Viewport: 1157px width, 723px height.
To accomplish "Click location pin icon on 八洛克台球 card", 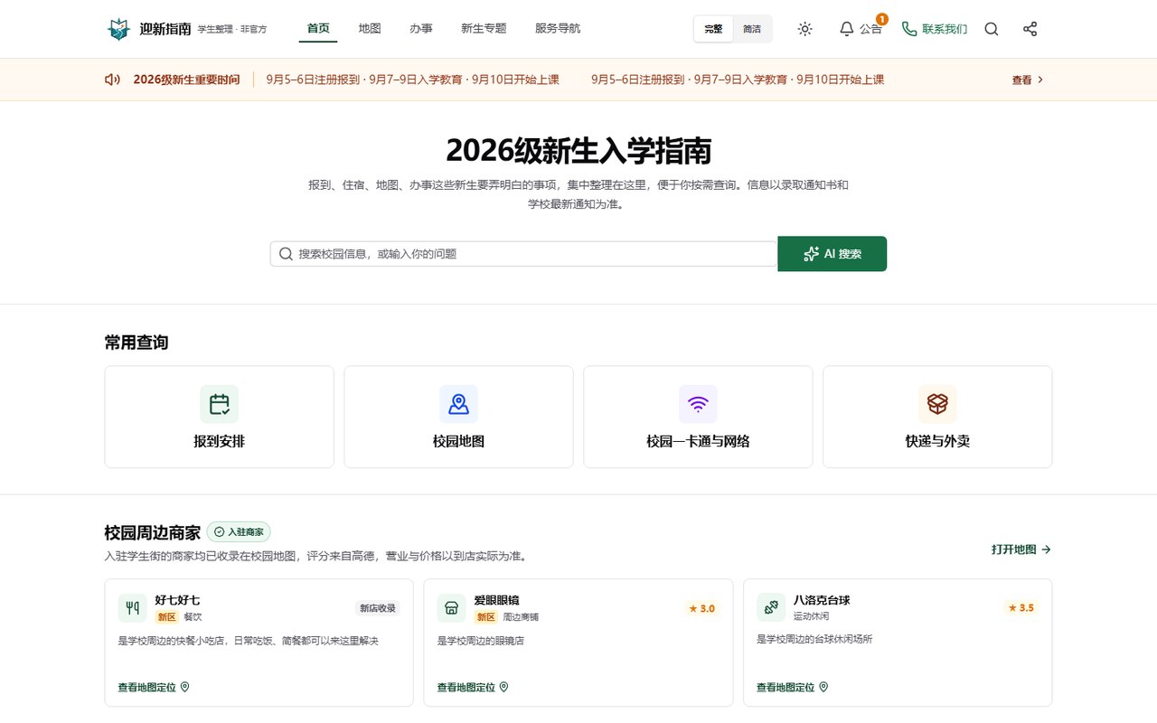I will pyautogui.click(x=823, y=687).
